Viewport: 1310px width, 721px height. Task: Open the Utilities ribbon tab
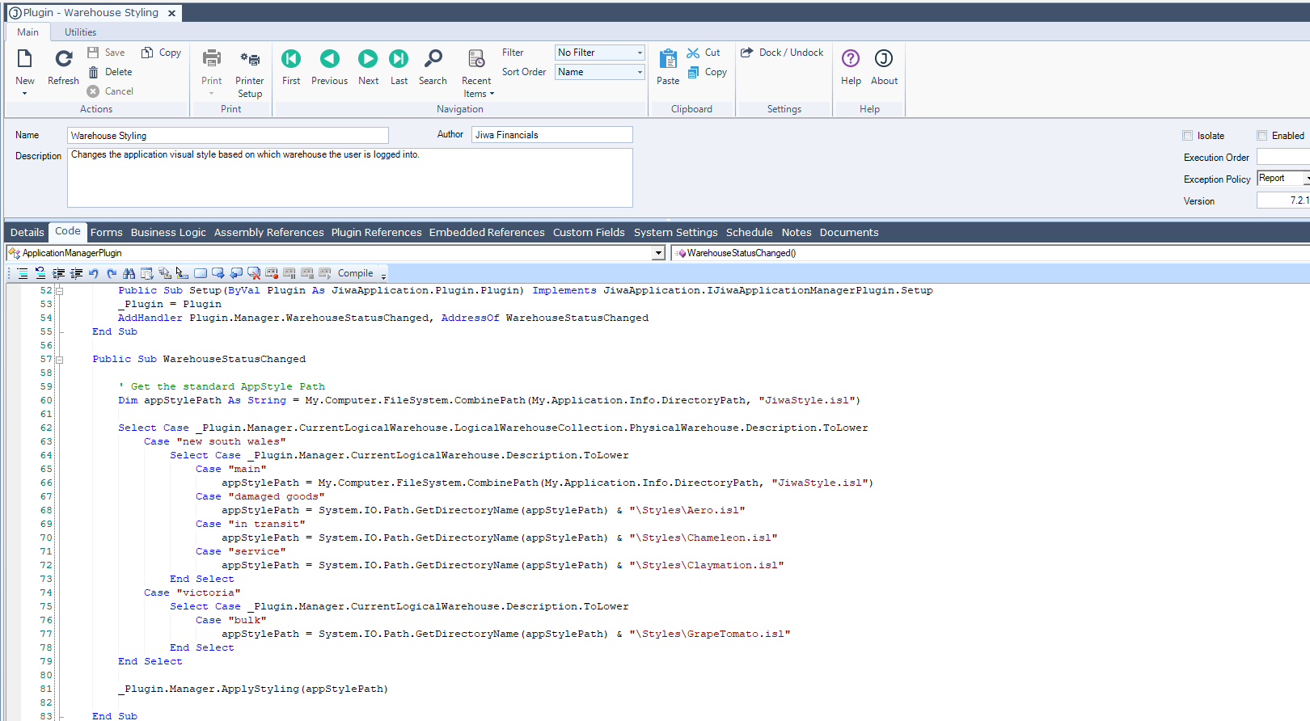pyautogui.click(x=80, y=32)
